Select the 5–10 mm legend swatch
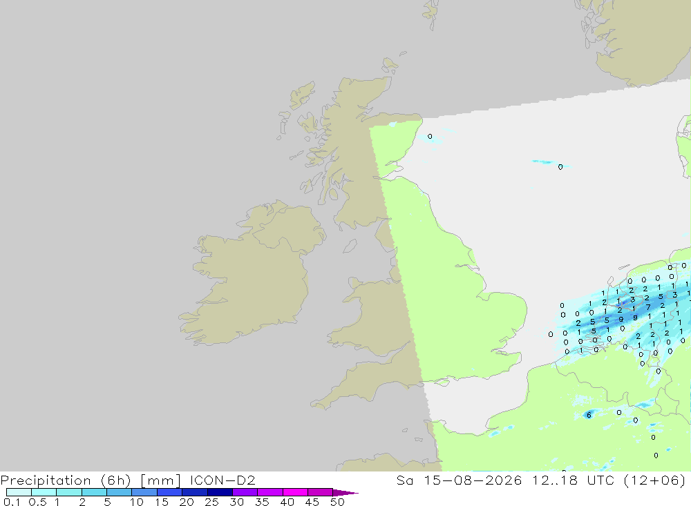Viewport: 691px width, 506px height. [119, 492]
